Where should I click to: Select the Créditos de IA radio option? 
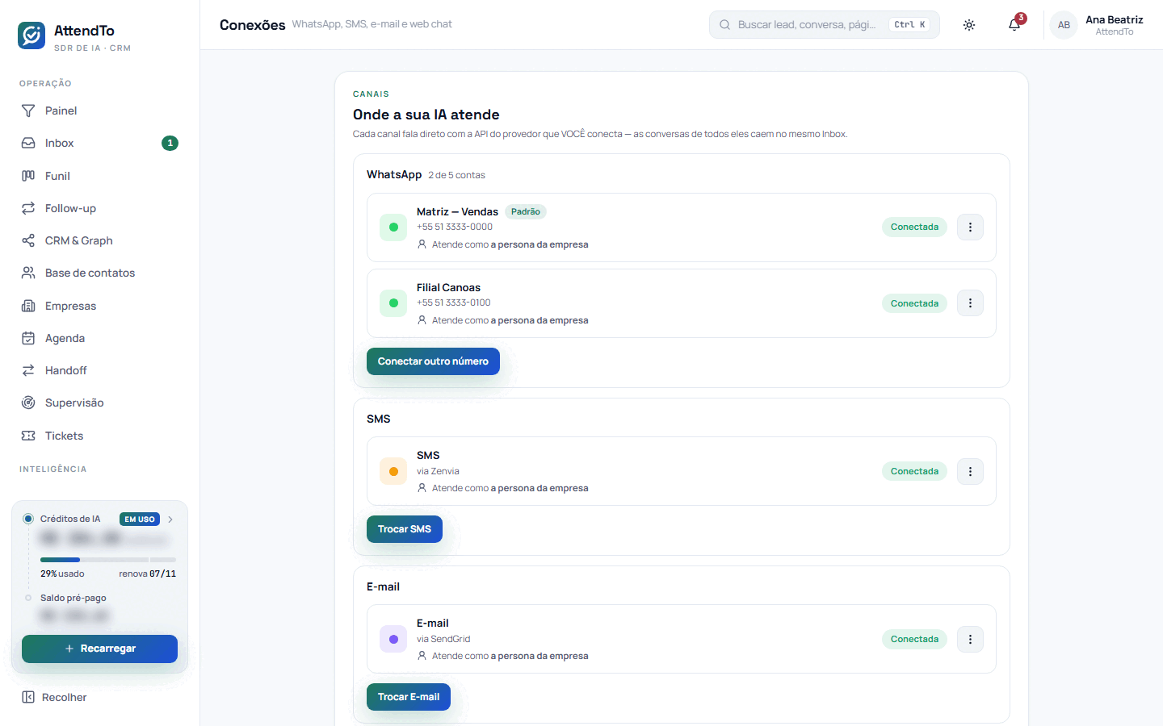tap(28, 519)
